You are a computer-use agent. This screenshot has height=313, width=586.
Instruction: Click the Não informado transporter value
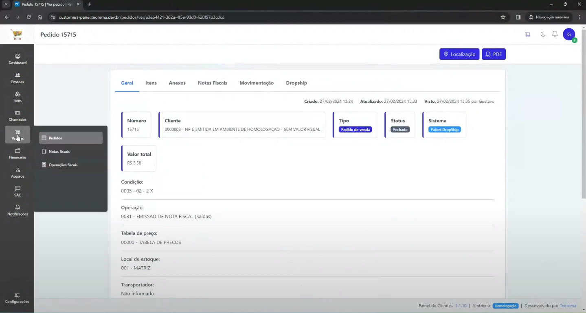[x=137, y=293]
